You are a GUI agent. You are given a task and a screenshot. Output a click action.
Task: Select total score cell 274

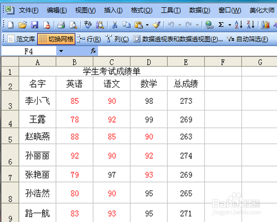pos(186,155)
